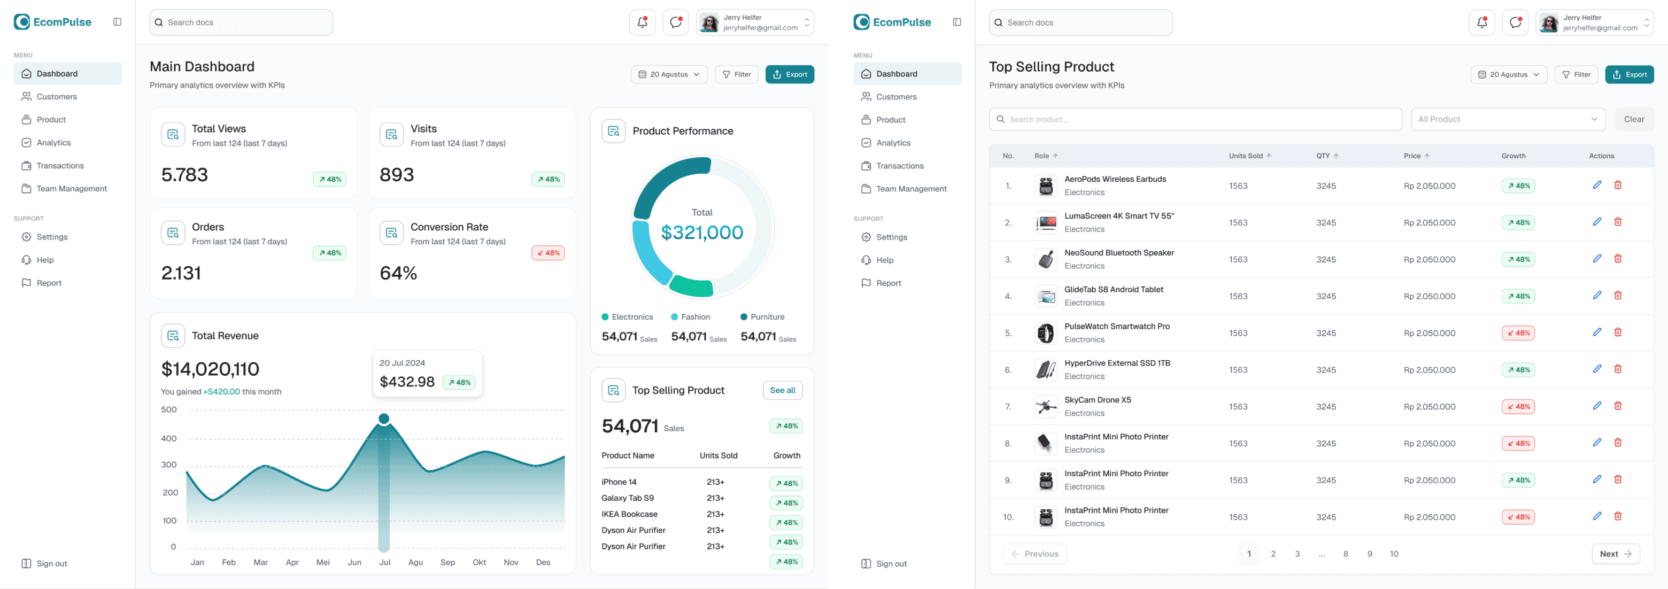Screen dimensions: 1668x589
Task: Select Team Management in the right sidebar
Action: tap(911, 189)
